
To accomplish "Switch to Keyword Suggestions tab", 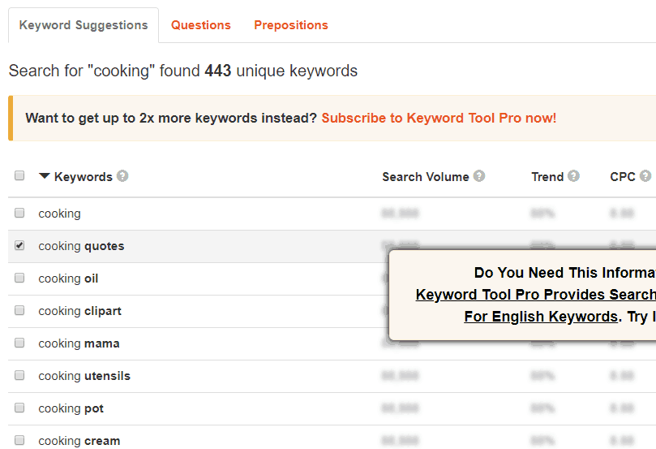I will pyautogui.click(x=84, y=25).
